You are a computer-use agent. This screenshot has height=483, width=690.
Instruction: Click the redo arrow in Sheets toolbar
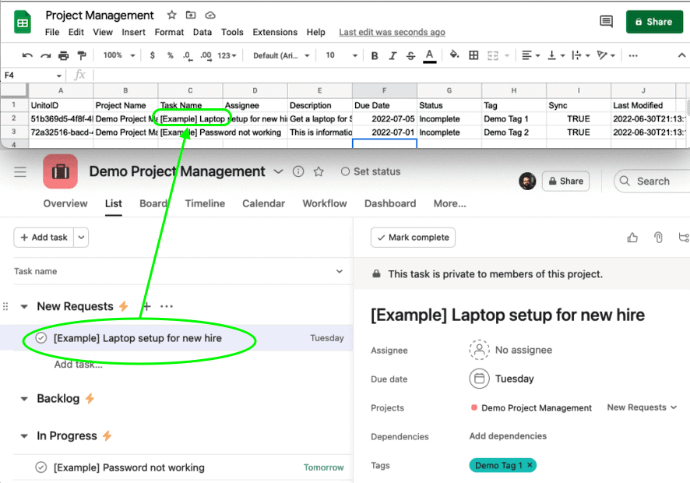(x=45, y=55)
